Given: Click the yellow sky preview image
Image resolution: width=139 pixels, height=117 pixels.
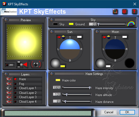Looking at the screenshot, I should pos(24,42).
